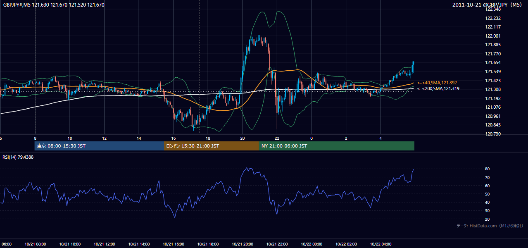
Task: Select the Tokyo 08:00-15:30 JST session bar
Action: (99, 146)
